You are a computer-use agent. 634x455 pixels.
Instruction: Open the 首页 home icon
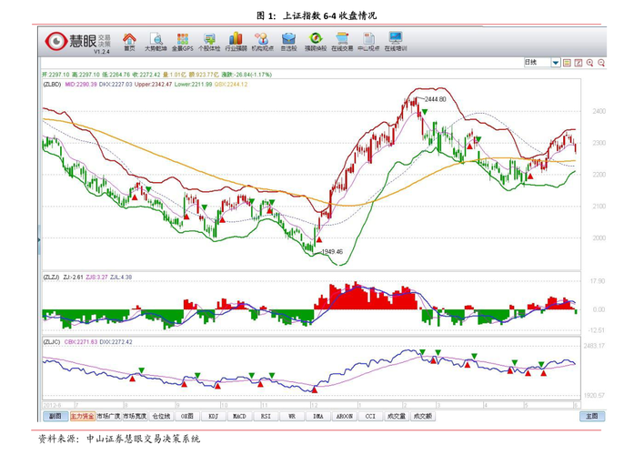(x=130, y=41)
